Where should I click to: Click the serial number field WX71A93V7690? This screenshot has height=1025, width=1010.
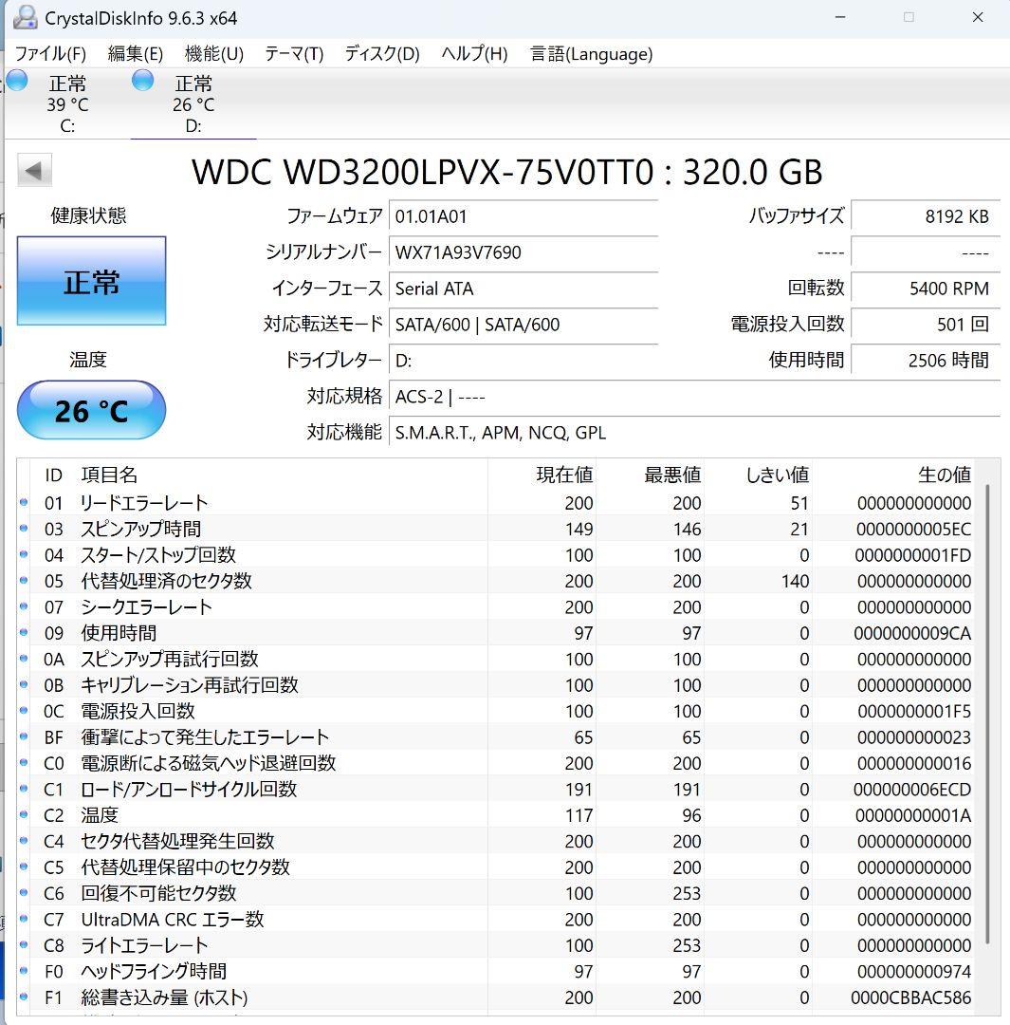[523, 252]
